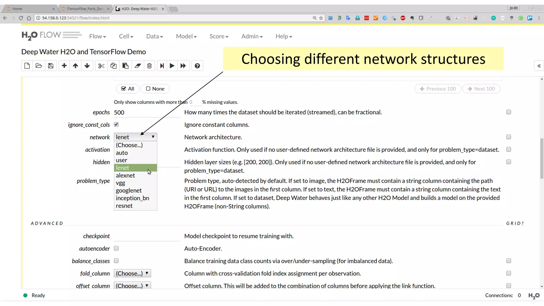
Task: Select auto in network list
Action: [135, 153]
